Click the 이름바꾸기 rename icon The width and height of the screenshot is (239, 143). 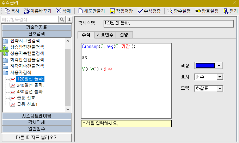click(27, 11)
